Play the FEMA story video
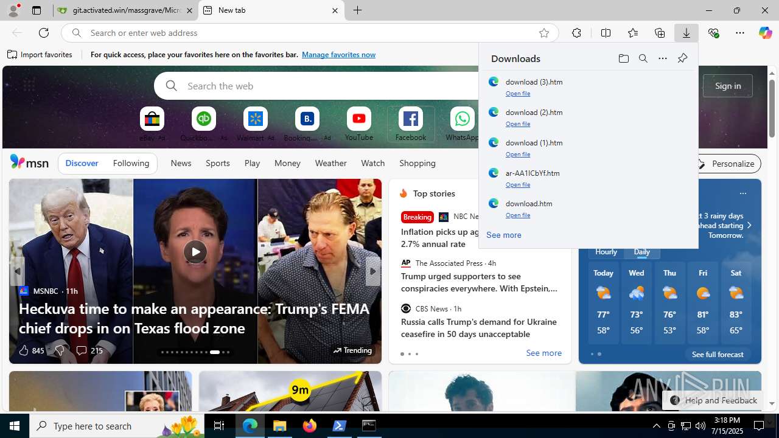This screenshot has height=438, width=779. 195,252
